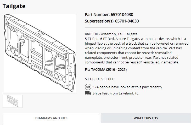Click the Fits TACOMA (2016 - 2021) text
191x125 pixels.
pyautogui.click(x=106, y=70)
